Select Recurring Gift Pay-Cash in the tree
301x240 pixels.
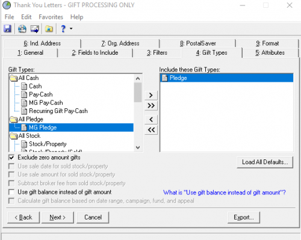58,111
